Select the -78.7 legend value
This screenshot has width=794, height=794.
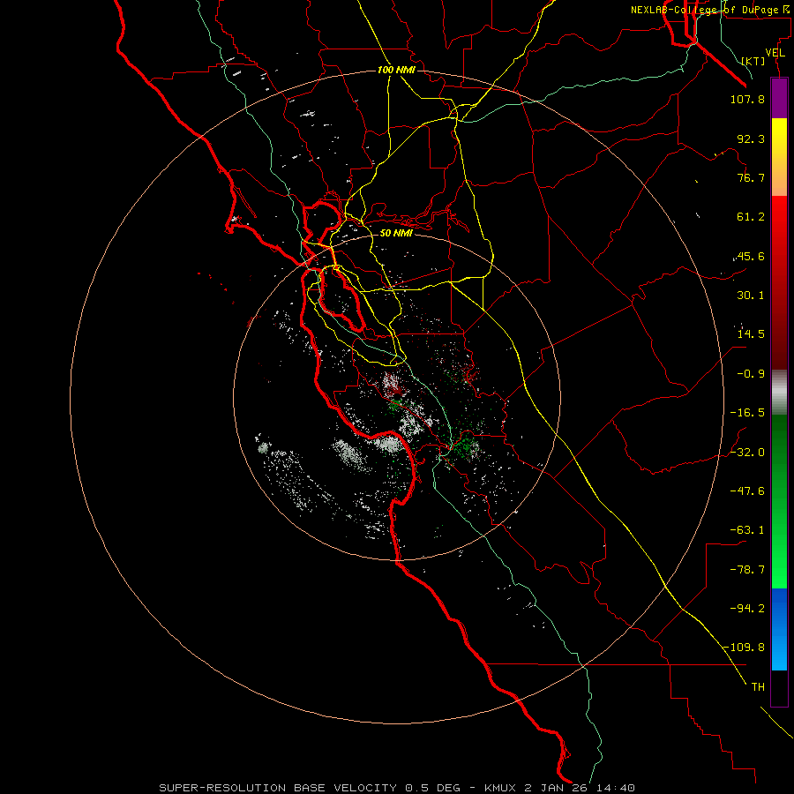(747, 570)
